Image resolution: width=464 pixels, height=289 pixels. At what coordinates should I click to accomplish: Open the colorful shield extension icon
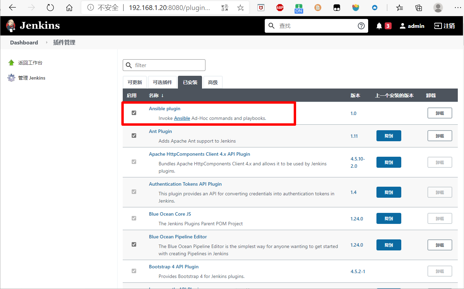(x=356, y=8)
